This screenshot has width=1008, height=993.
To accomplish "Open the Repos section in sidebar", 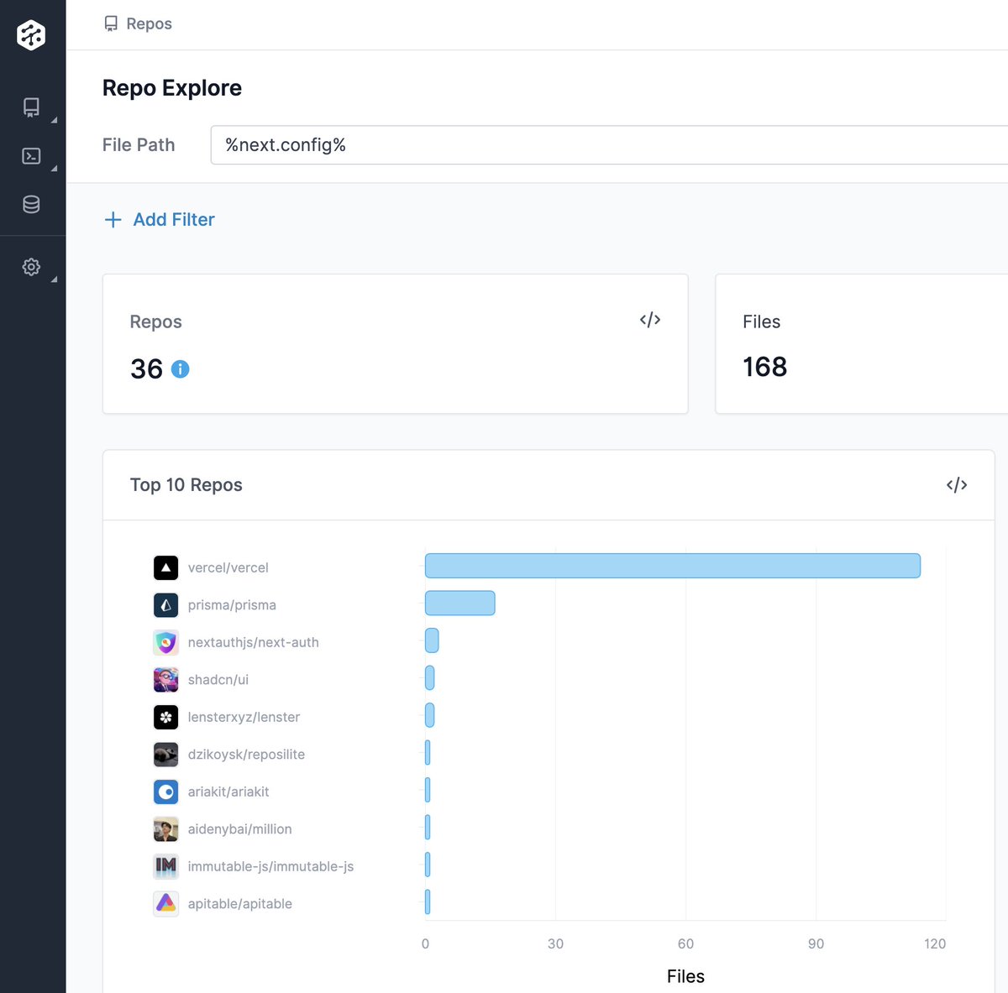I will coord(31,107).
